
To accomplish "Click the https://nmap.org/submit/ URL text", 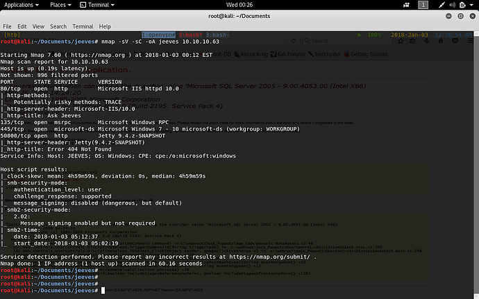I will (270, 257).
